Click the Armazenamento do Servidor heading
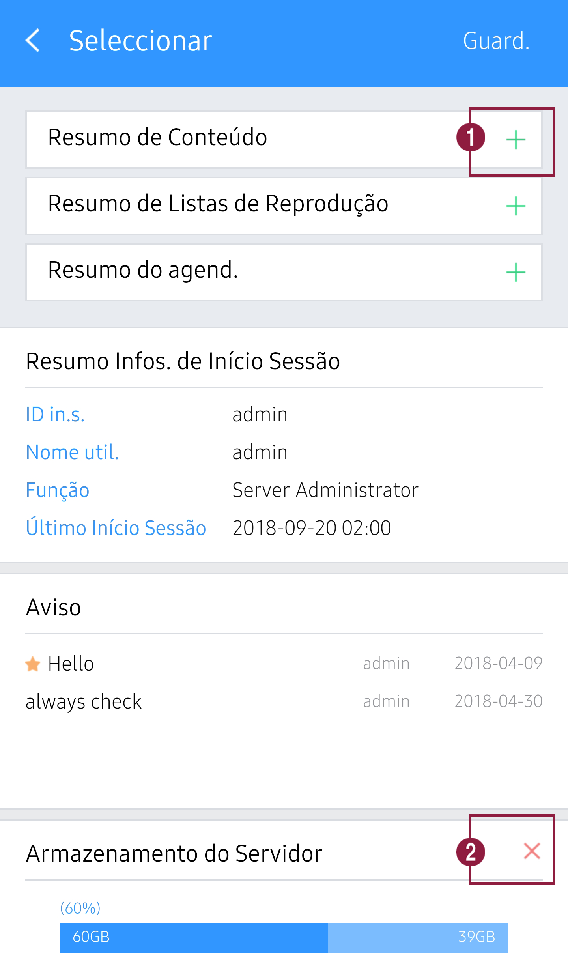Image resolution: width=568 pixels, height=961 pixels. click(x=174, y=854)
